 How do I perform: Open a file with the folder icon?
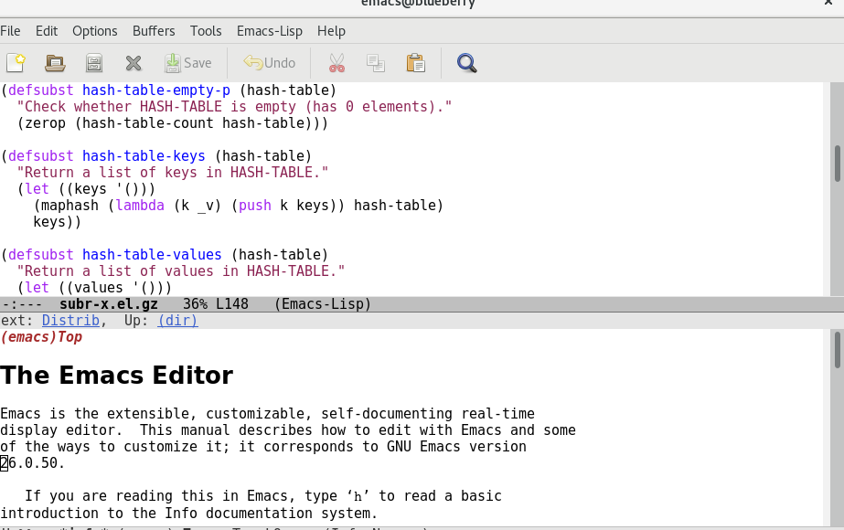tap(55, 63)
